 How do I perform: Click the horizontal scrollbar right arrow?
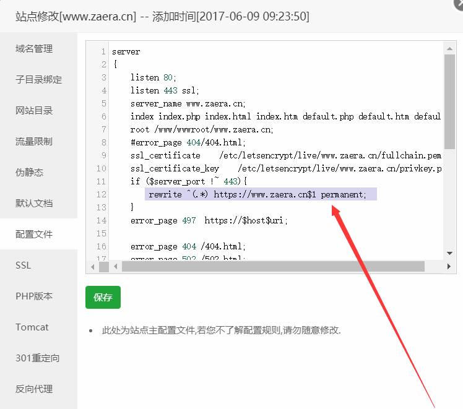[449, 267]
